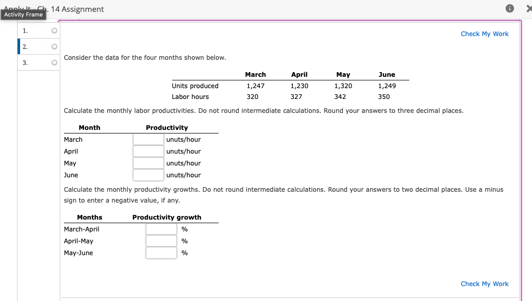Image resolution: width=532 pixels, height=301 pixels.
Task: Click the June productivity input box
Action: pos(148,175)
